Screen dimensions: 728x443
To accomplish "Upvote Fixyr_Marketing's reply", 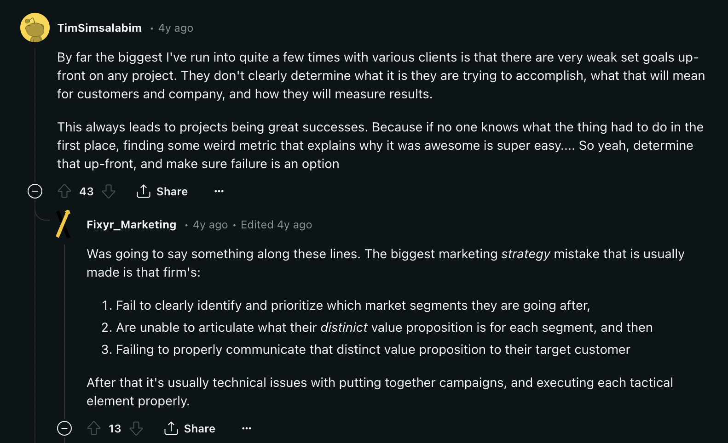I will pos(94,428).
